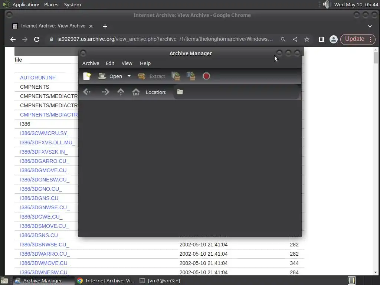Open the Archive menu

click(x=91, y=63)
